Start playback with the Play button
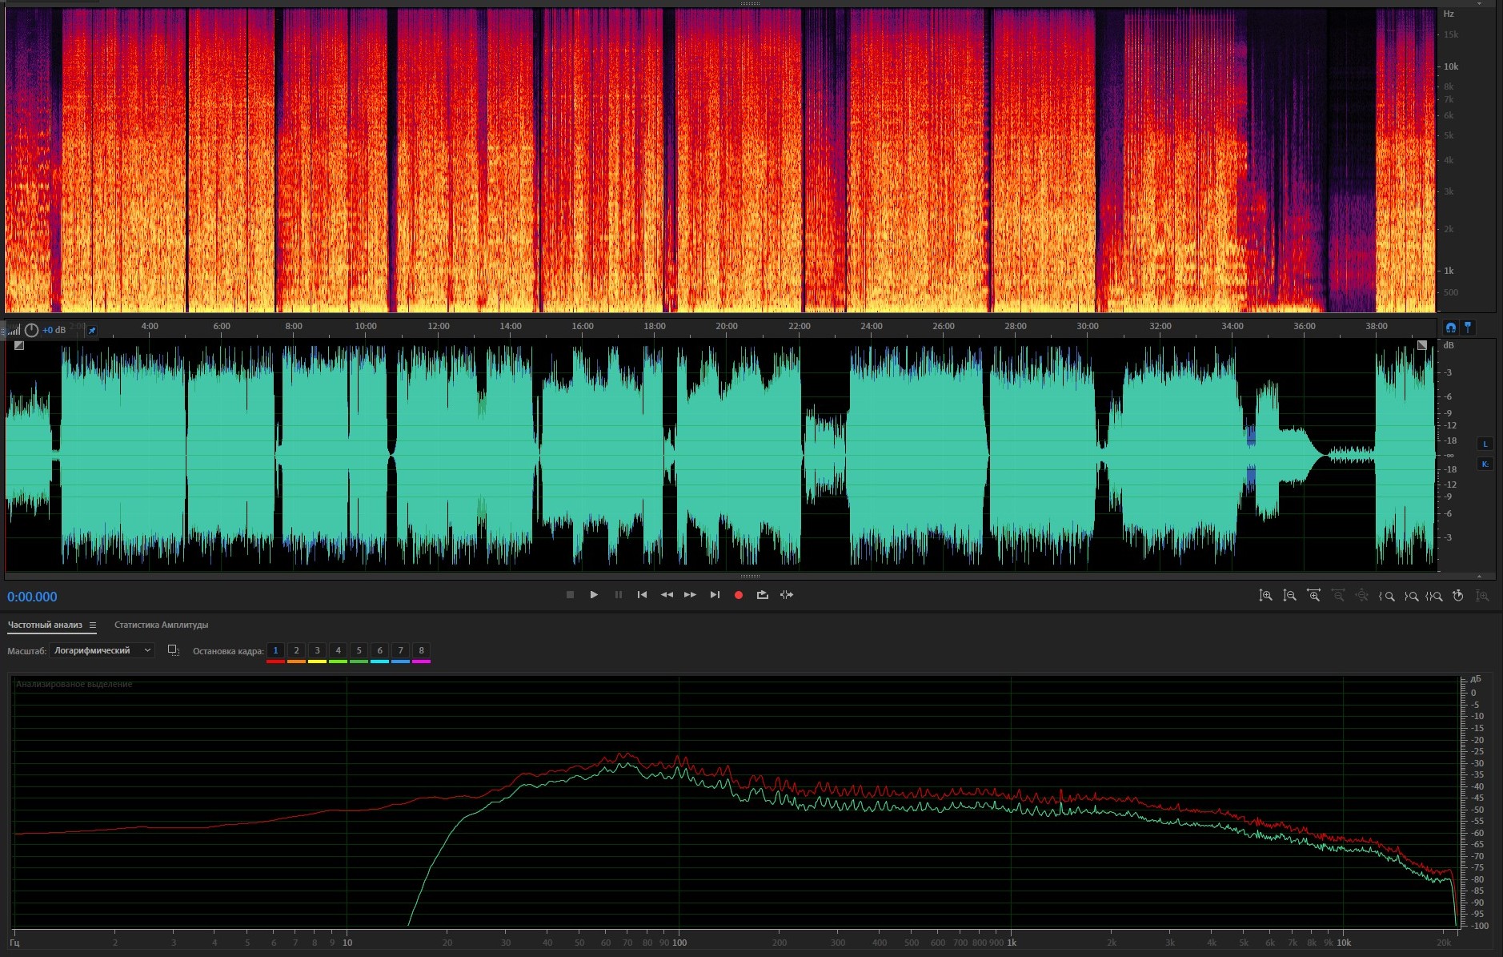This screenshot has height=957, width=1503. pyautogui.click(x=594, y=595)
